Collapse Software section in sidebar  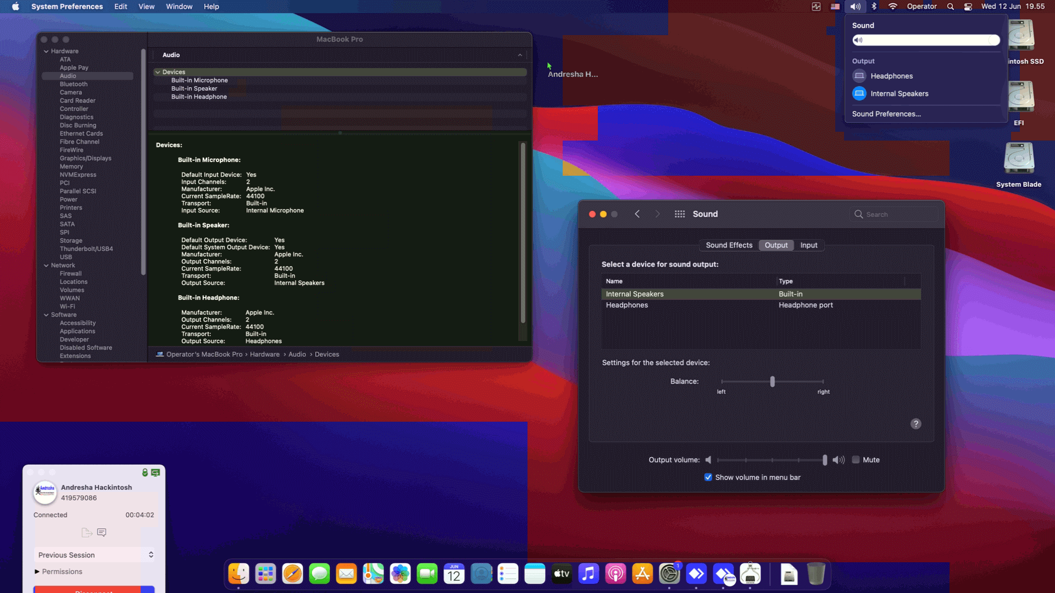coord(46,315)
